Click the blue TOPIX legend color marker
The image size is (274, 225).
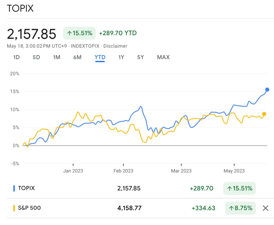(14, 188)
